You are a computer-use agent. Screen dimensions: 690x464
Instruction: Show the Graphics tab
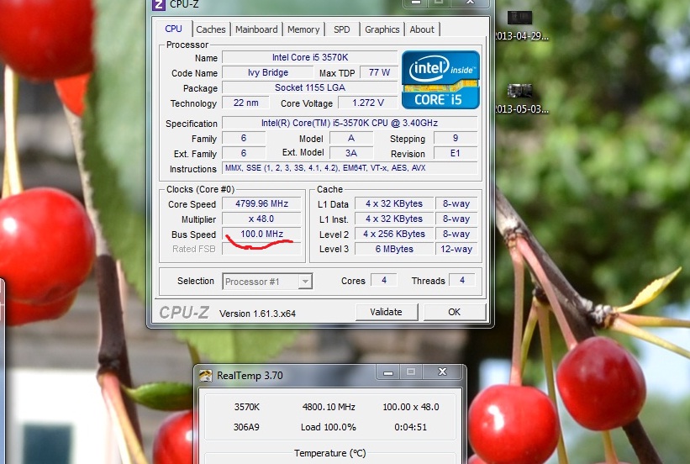(382, 29)
